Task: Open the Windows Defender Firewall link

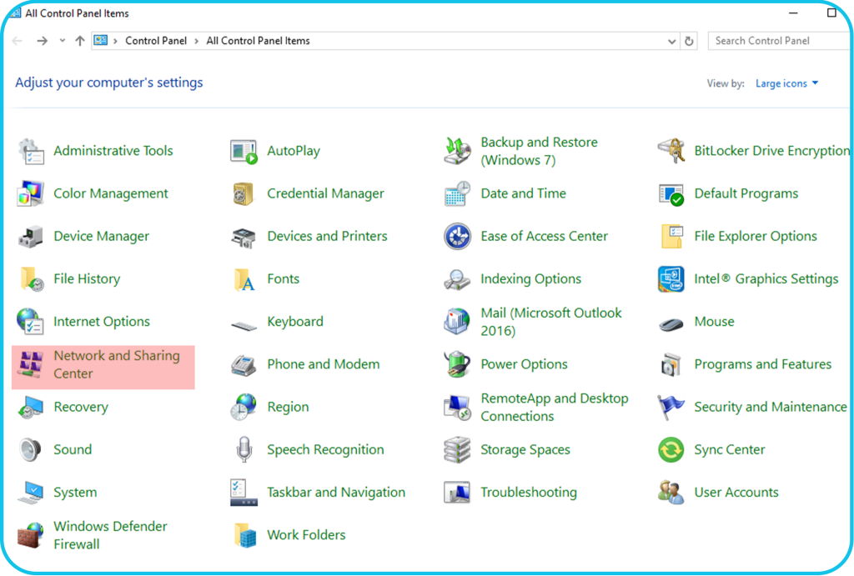Action: point(110,535)
